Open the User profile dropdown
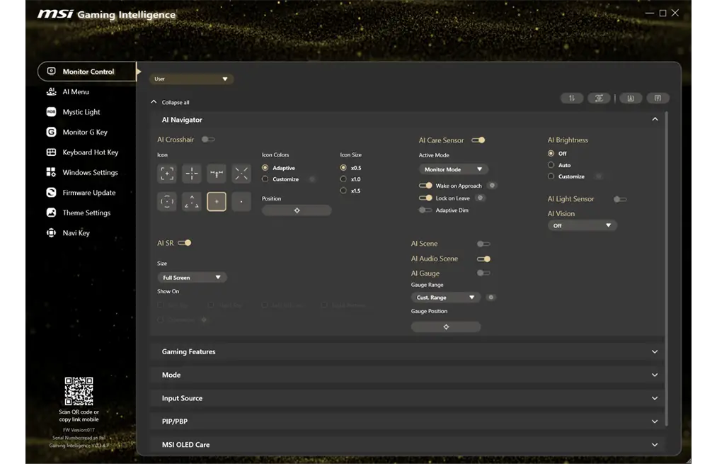Screen dimensions: 717x464 click(x=191, y=79)
